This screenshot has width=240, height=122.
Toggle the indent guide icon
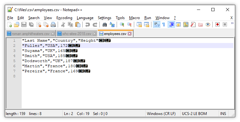point(171,25)
